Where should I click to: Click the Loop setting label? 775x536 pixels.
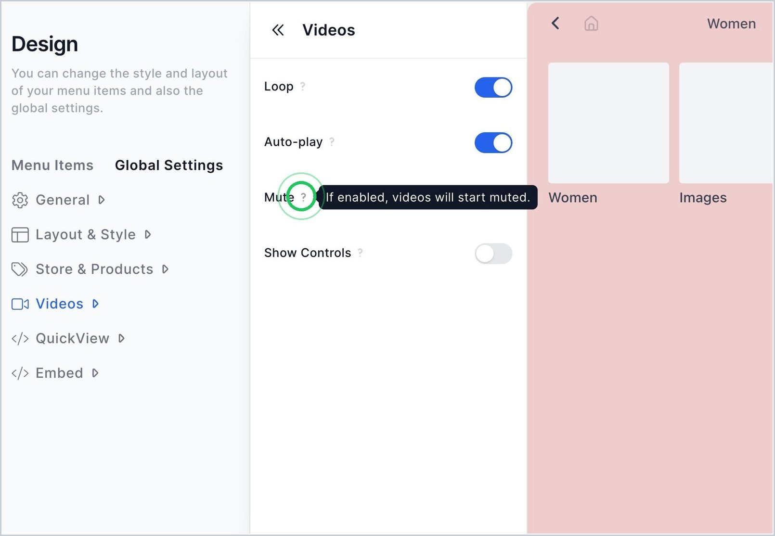(279, 87)
